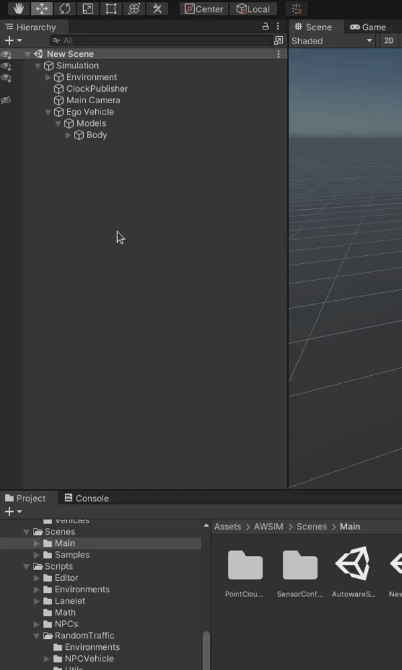This screenshot has height=670, width=402.
Task: Click AWSIM in the breadcrumb path
Action: click(x=269, y=527)
